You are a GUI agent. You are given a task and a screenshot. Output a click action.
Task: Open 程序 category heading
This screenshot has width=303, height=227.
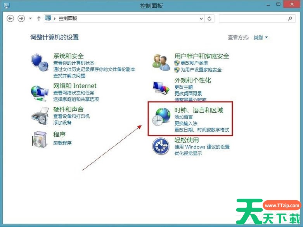click(x=59, y=134)
